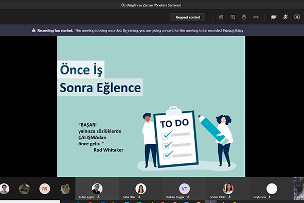Screen dimensions: 304x203
Task: Click the name label Tufan Çapar
Action: (x=86, y=197)
